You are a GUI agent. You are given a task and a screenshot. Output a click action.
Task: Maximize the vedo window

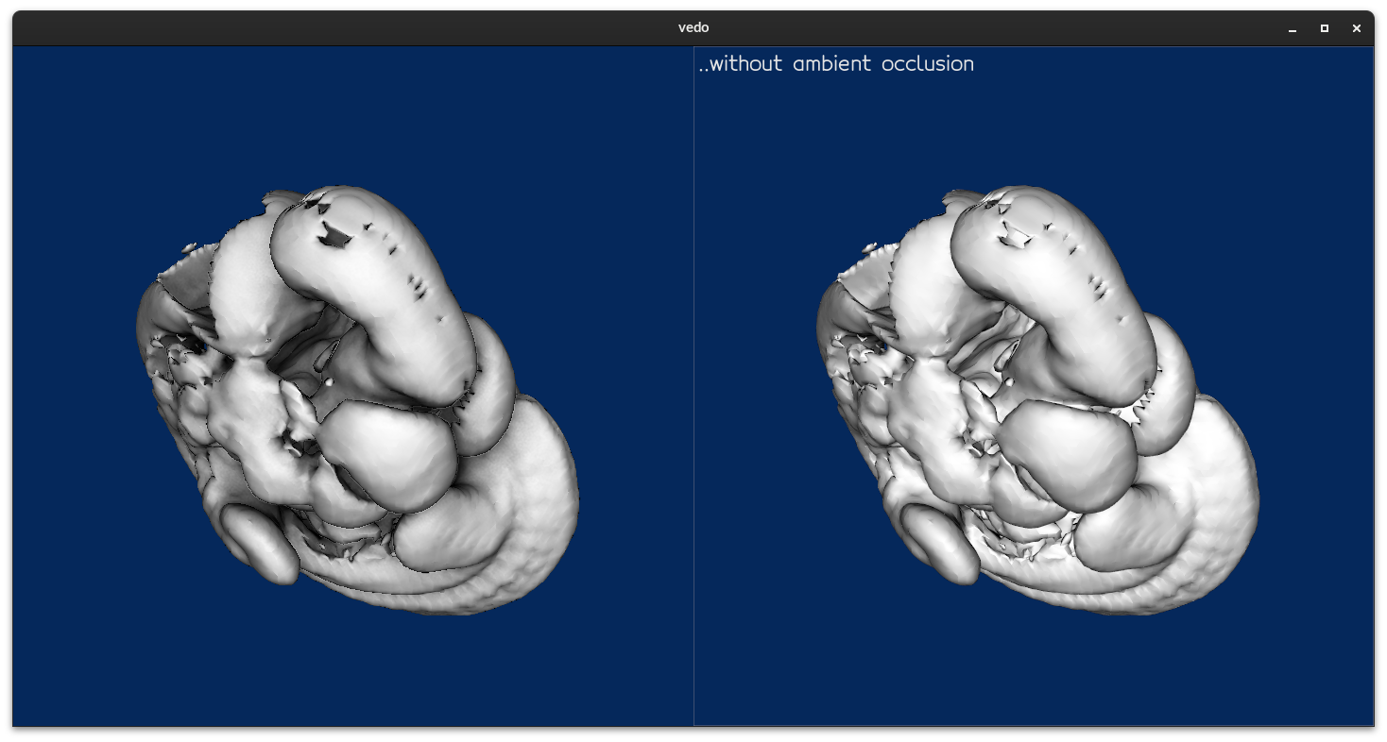click(1324, 28)
